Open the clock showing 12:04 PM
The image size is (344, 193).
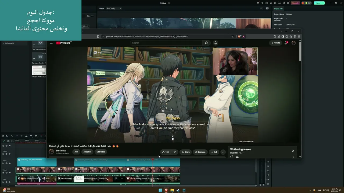(335, 190)
